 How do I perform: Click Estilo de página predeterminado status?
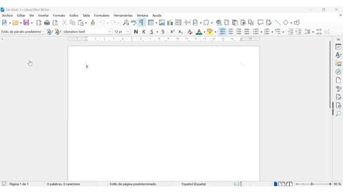click(133, 184)
